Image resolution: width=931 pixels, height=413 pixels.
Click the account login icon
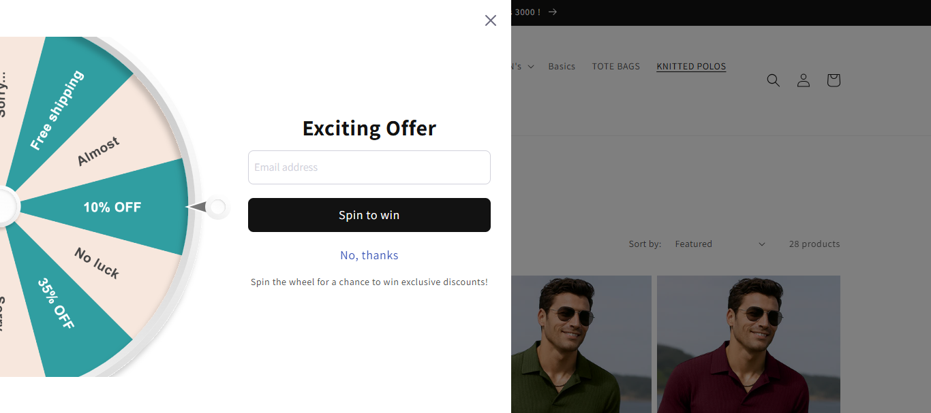(x=804, y=80)
